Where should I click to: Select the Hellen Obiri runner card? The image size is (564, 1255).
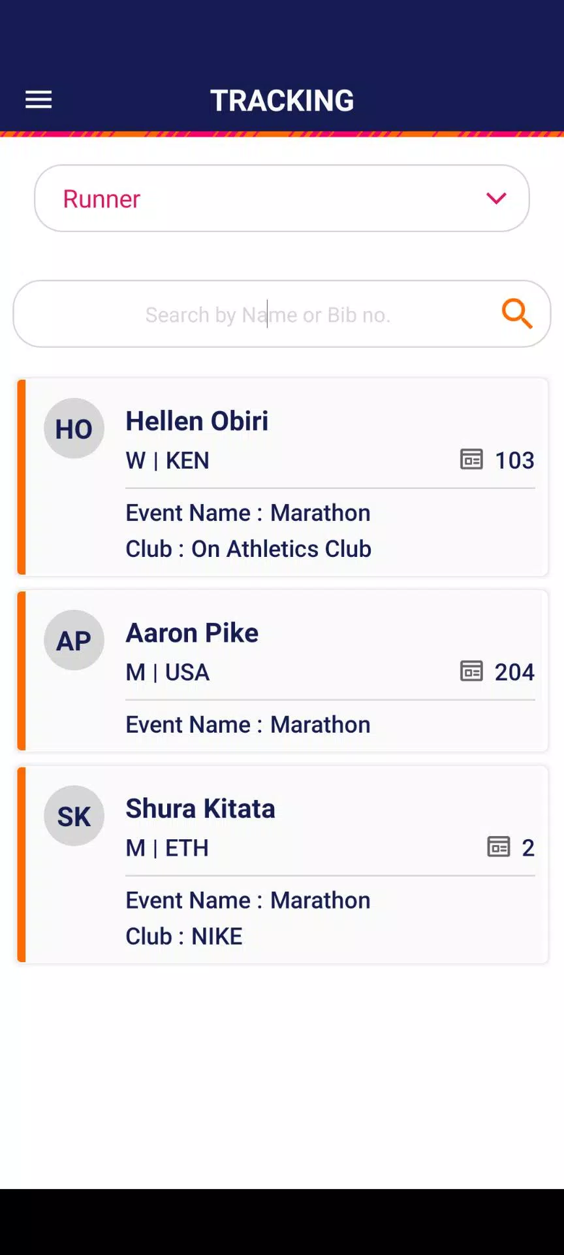pos(282,477)
